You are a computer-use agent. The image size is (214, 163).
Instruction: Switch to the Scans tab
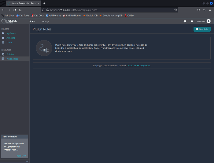(x=32, y=21)
